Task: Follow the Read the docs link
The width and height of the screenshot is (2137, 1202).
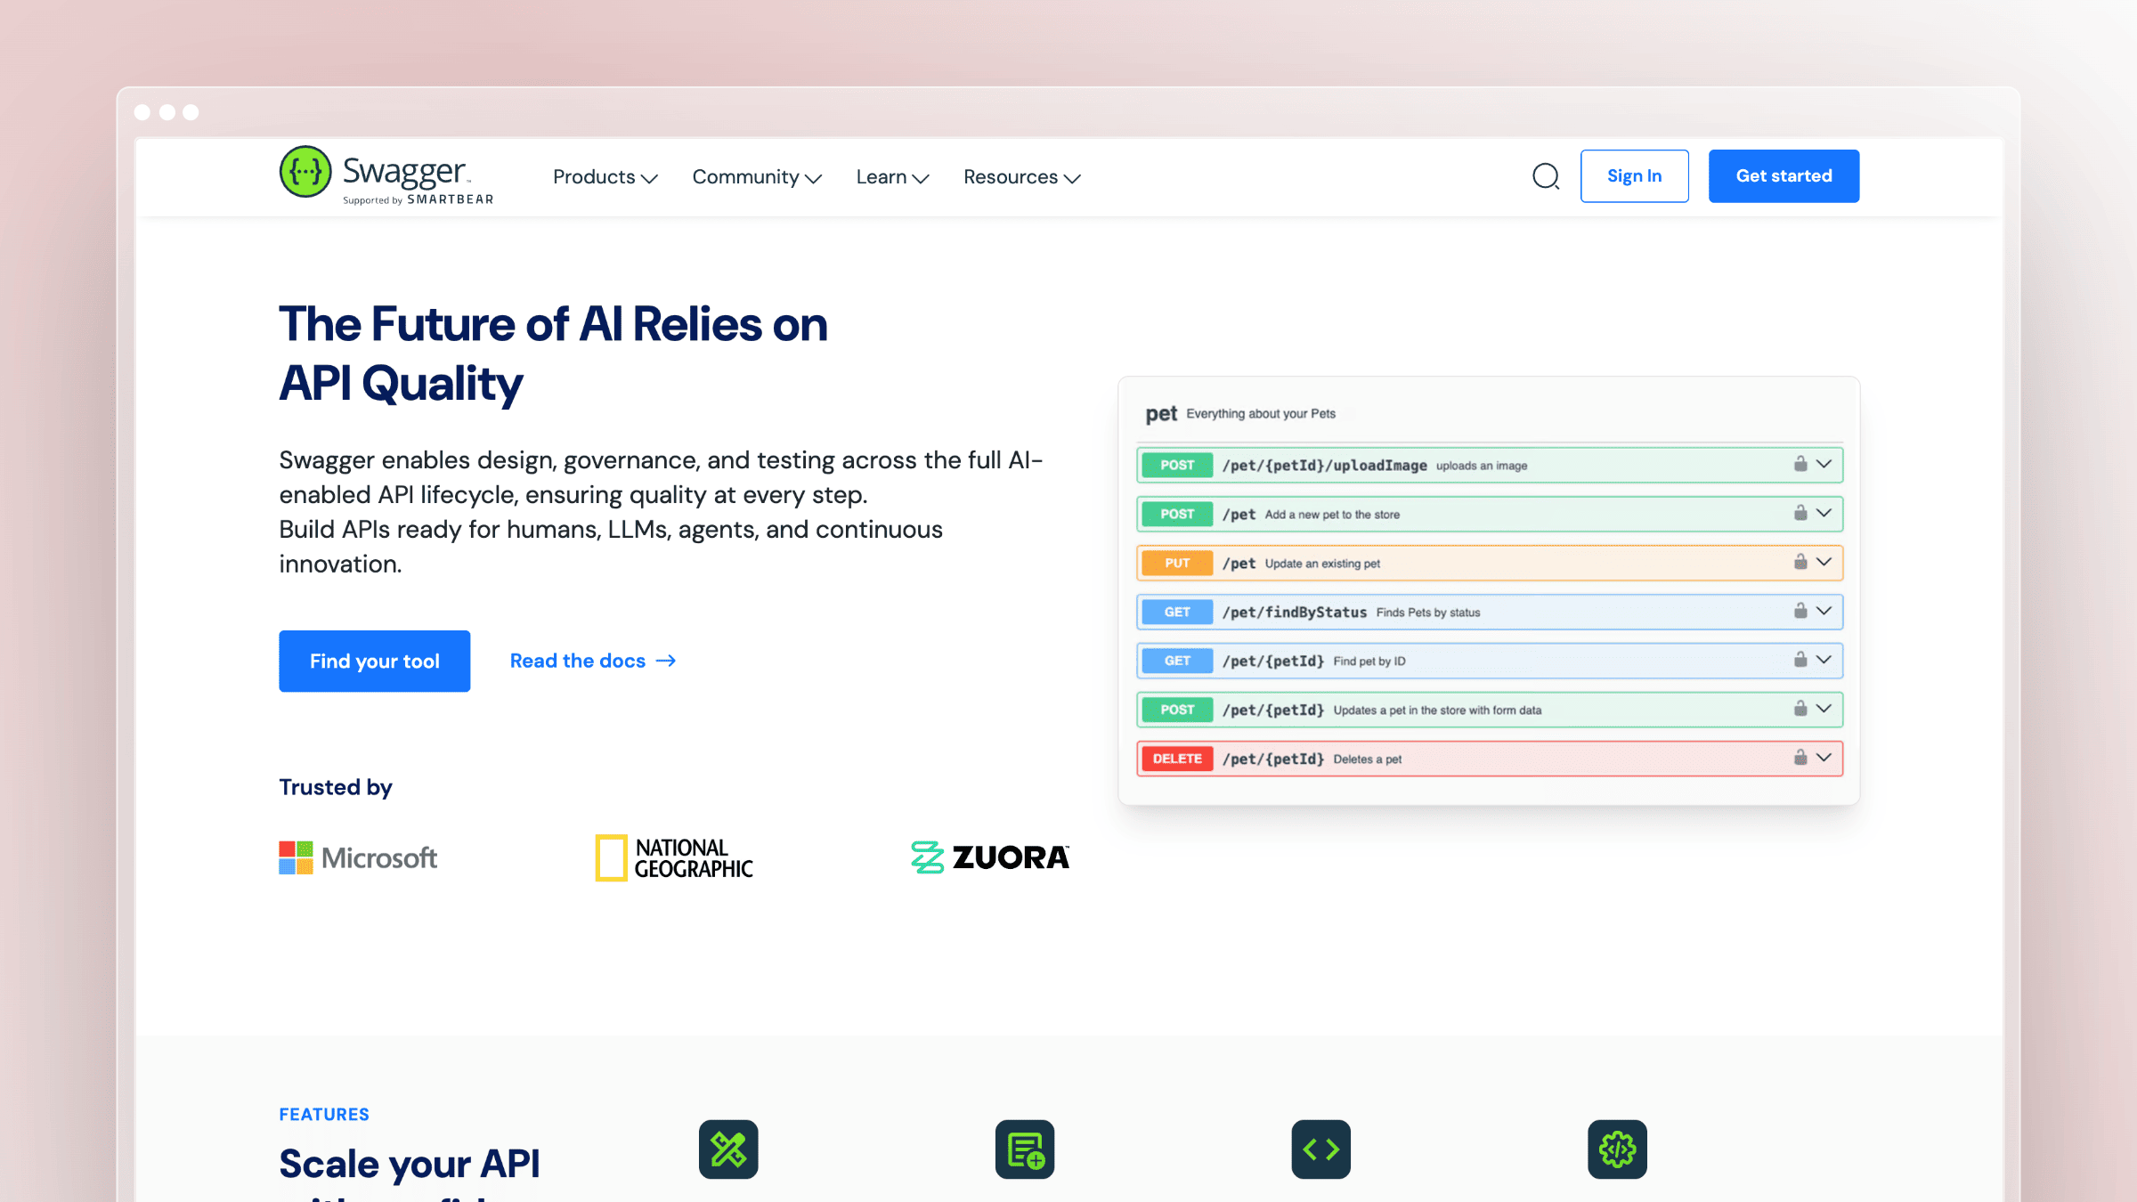Action: click(593, 661)
